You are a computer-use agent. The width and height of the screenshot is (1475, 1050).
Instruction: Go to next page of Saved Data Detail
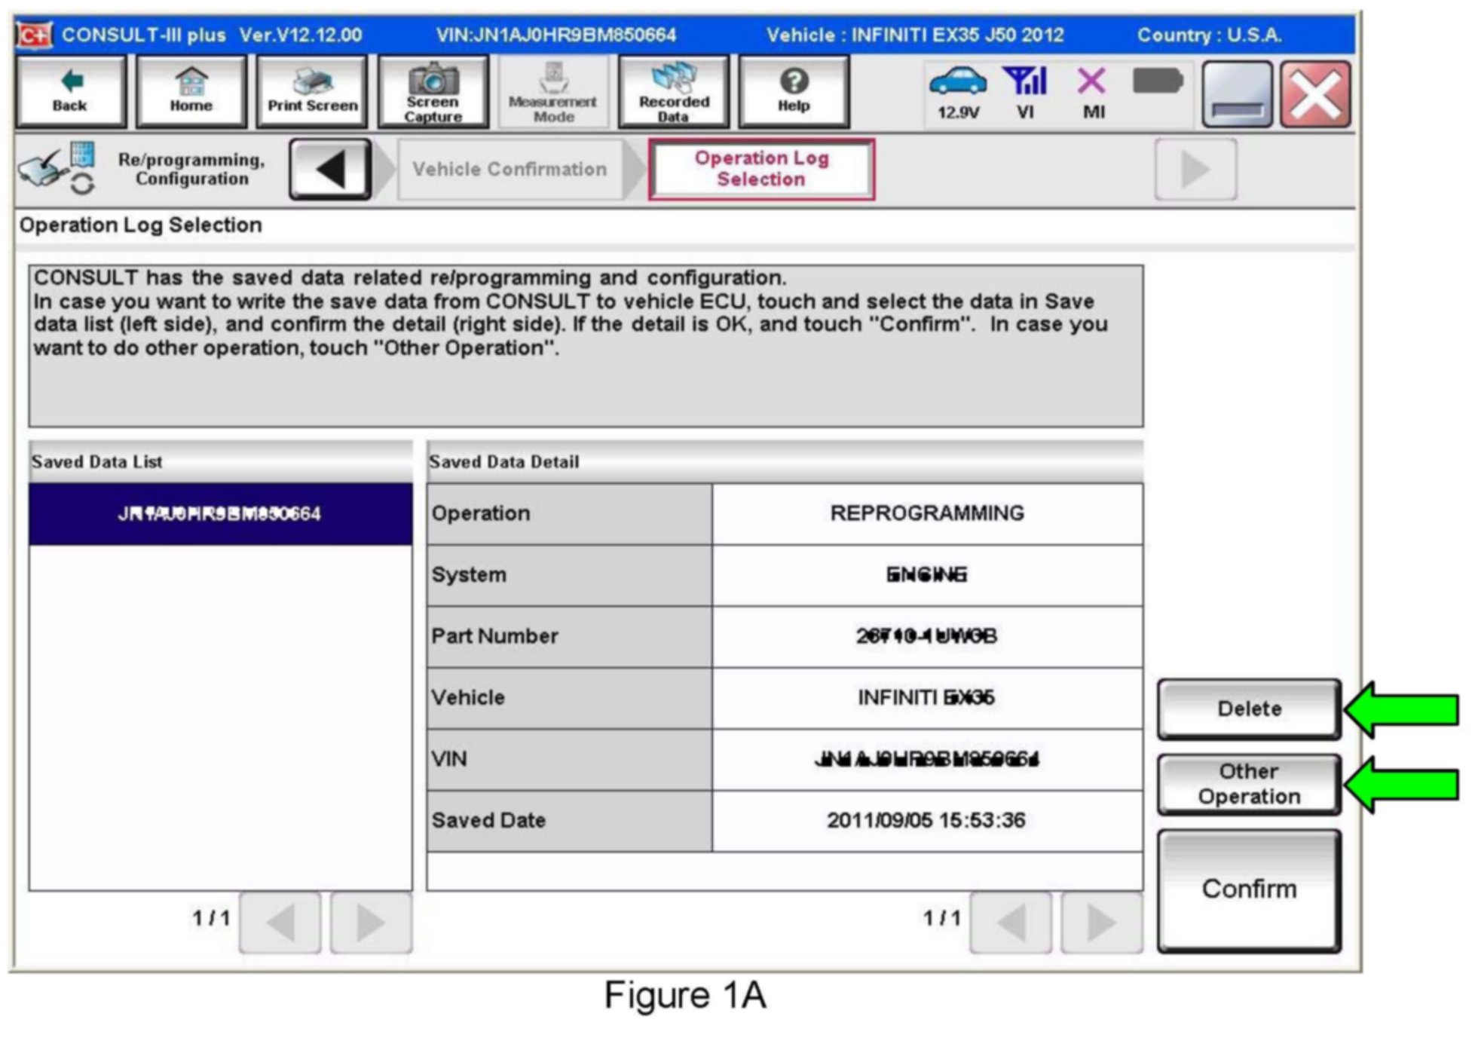click(1101, 923)
